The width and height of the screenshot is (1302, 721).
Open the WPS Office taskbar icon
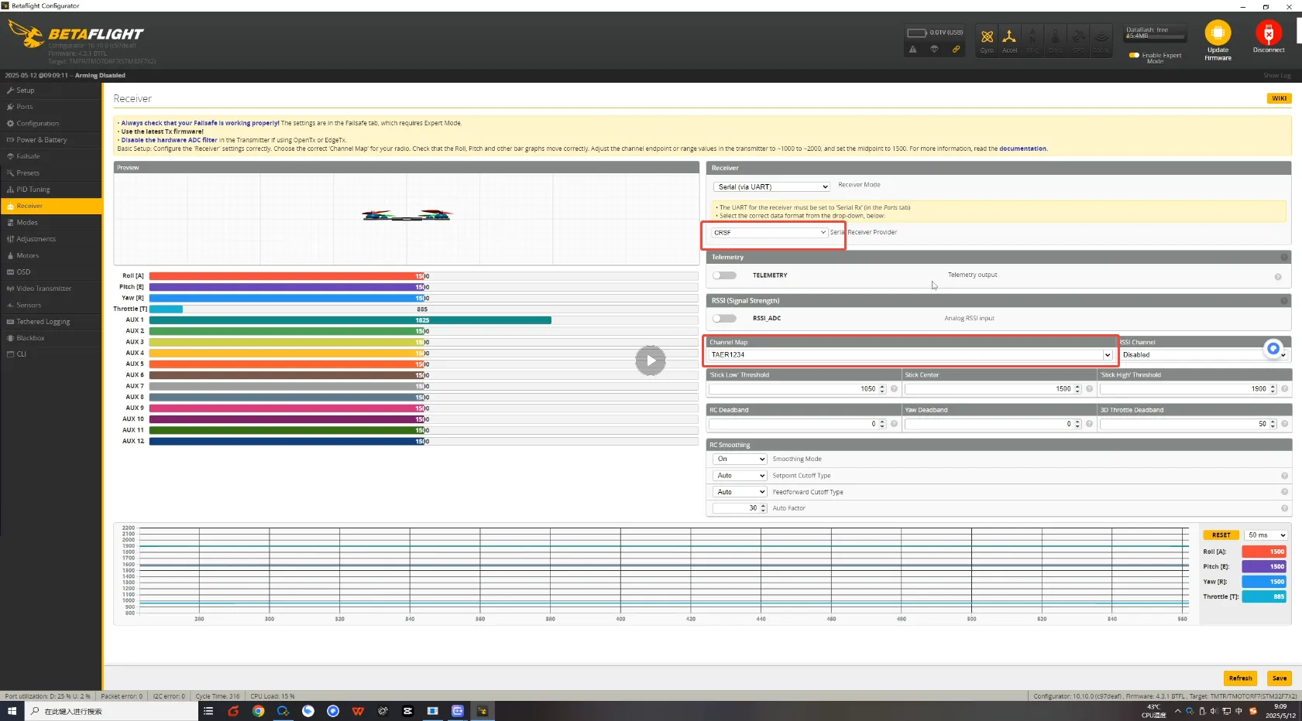(358, 711)
